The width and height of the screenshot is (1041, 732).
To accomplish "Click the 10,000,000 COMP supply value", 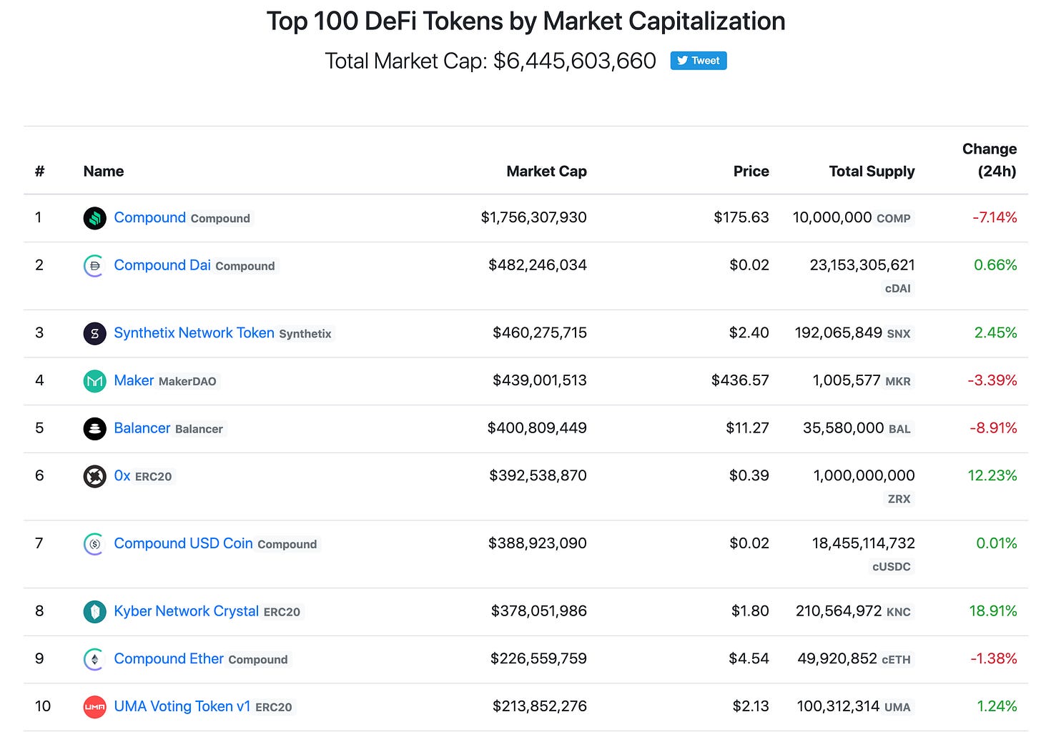I will click(853, 217).
